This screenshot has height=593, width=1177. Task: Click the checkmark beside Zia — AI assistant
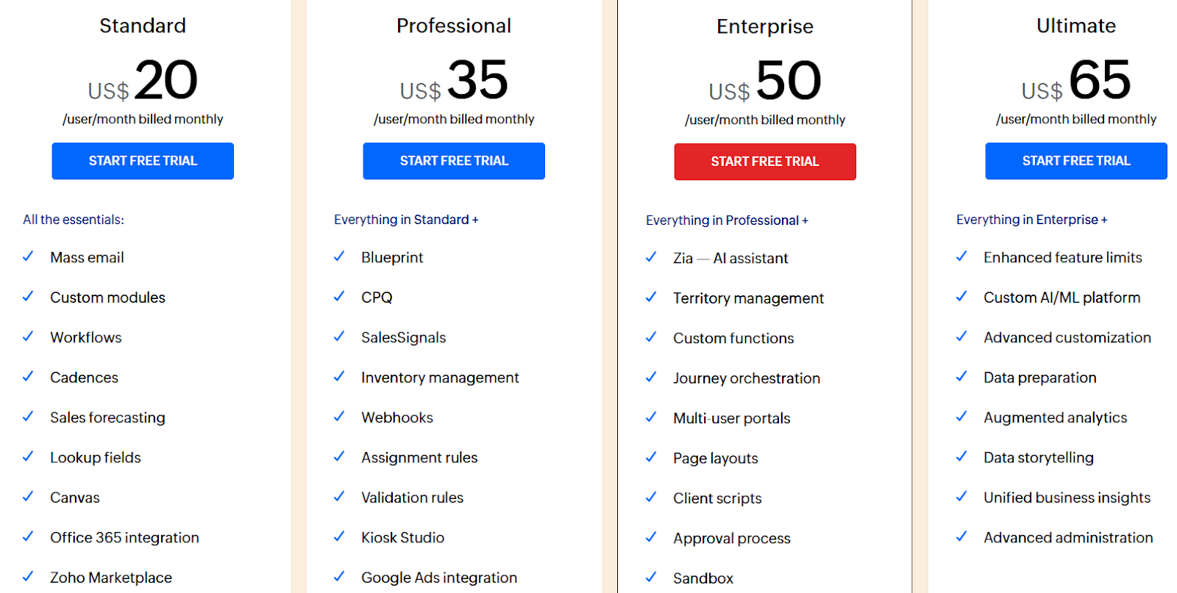click(651, 258)
